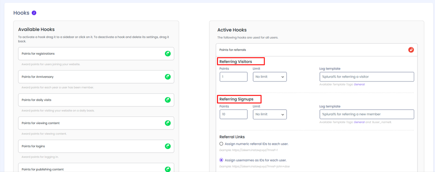The image size is (435, 172).
Task: Deactivate Points for referrals using red icon
Action: 411,50
